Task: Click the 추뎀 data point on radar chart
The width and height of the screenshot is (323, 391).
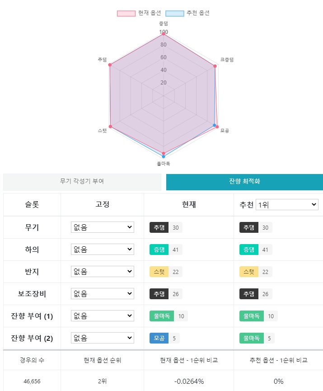Action: click(x=110, y=65)
